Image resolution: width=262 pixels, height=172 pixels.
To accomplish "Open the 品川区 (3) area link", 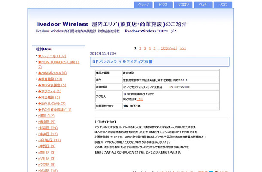I will tap(47, 159).
